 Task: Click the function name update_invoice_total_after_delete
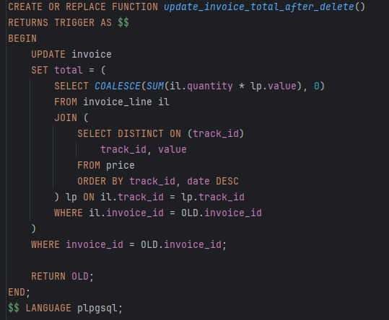click(259, 6)
